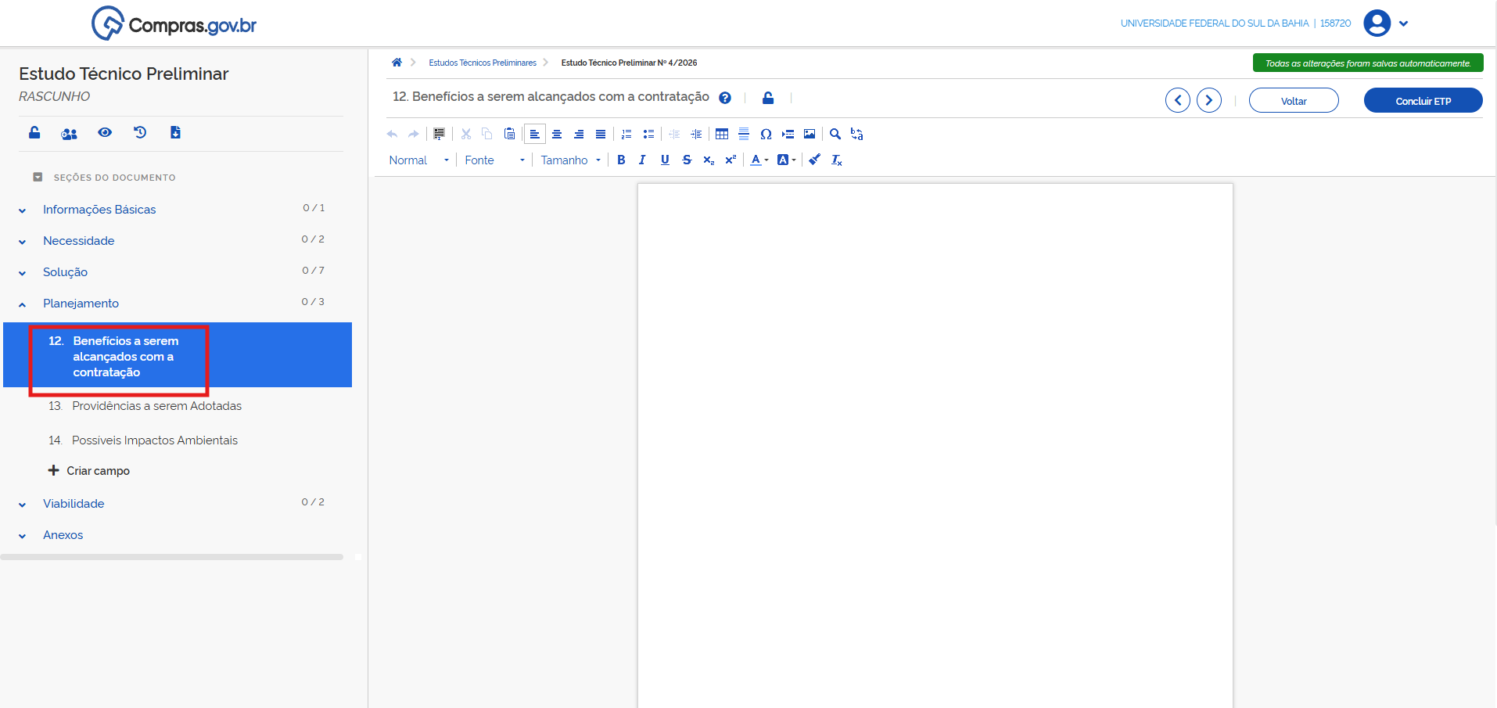Open section 14 Possíveis Impactos Ambientais
Screen dimensions: 1497x708
pos(154,440)
